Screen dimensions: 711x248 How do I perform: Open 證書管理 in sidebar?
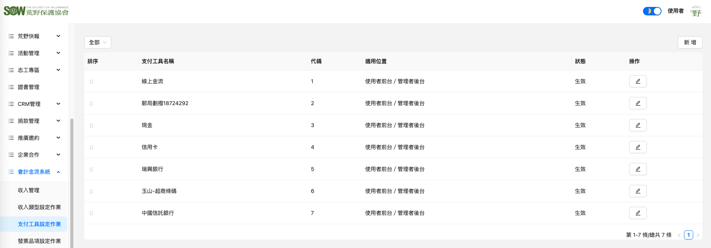29,87
